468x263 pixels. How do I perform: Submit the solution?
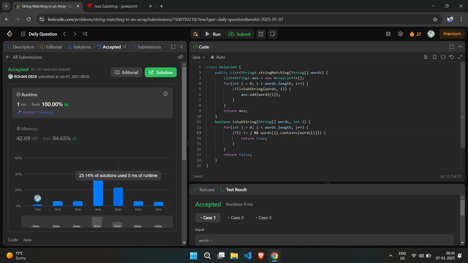pyautogui.click(x=239, y=34)
